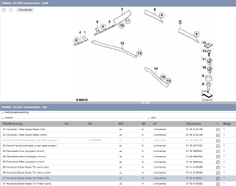Add 06 Holzleiste Tür vorne rechts
This screenshot has width=236, height=186.
pyautogui.click(x=218, y=173)
